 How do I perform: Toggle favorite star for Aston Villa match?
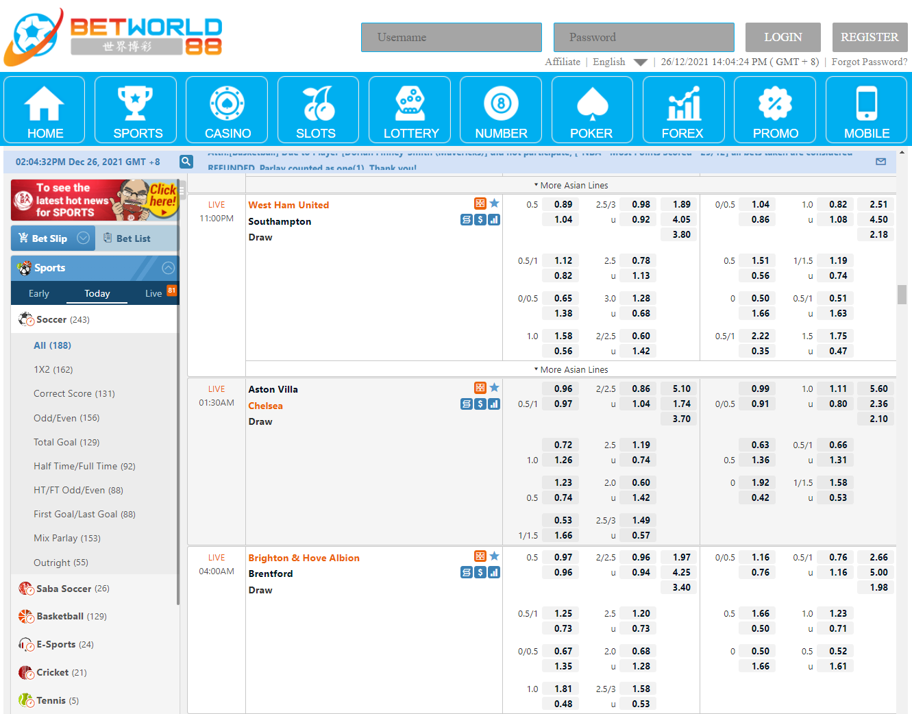coord(495,388)
